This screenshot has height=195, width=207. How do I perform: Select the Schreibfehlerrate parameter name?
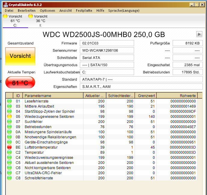click(x=39, y=178)
